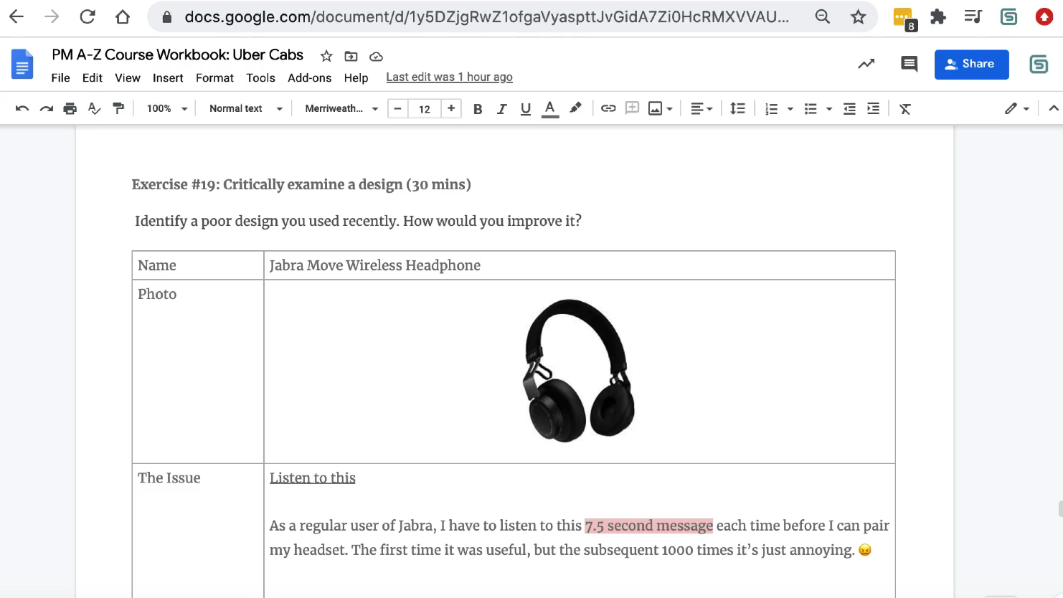Insert a link from the toolbar
The image size is (1063, 598).
pyautogui.click(x=608, y=108)
